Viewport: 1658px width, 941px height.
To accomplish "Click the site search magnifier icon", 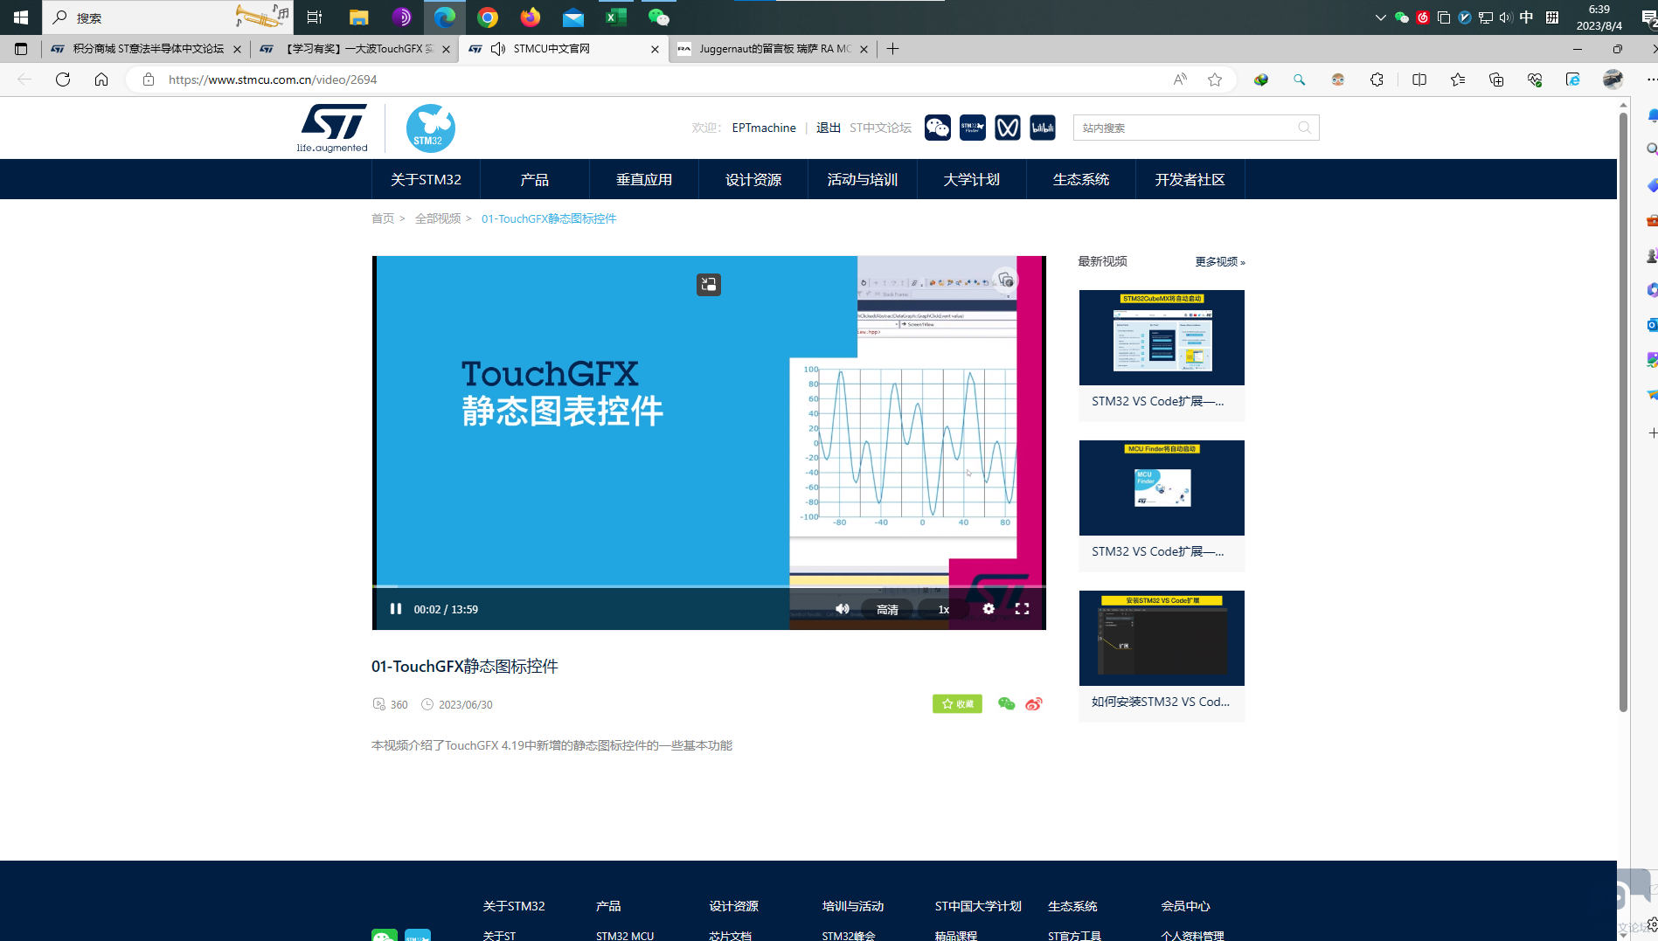I will click(x=1304, y=128).
